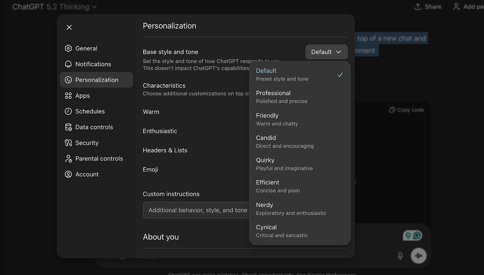Select the Default preset style option
The width and height of the screenshot is (484, 275).
[300, 75]
